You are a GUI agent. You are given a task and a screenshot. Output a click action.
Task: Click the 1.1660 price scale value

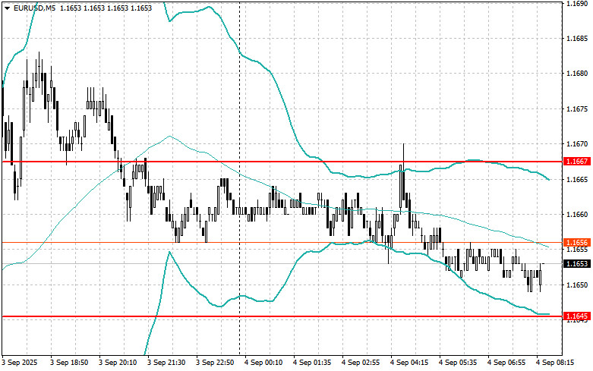click(577, 214)
